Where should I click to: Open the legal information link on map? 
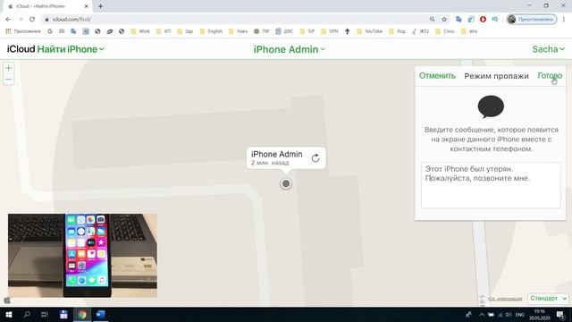point(505,299)
